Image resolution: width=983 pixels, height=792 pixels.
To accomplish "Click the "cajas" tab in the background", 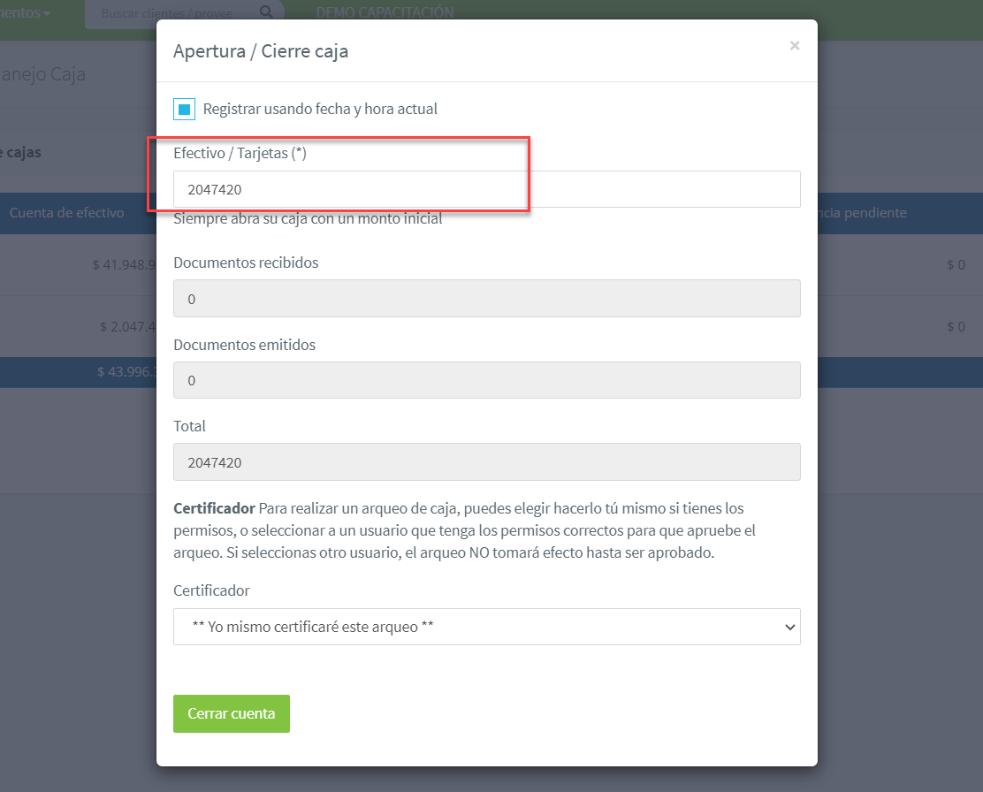I will [22, 152].
